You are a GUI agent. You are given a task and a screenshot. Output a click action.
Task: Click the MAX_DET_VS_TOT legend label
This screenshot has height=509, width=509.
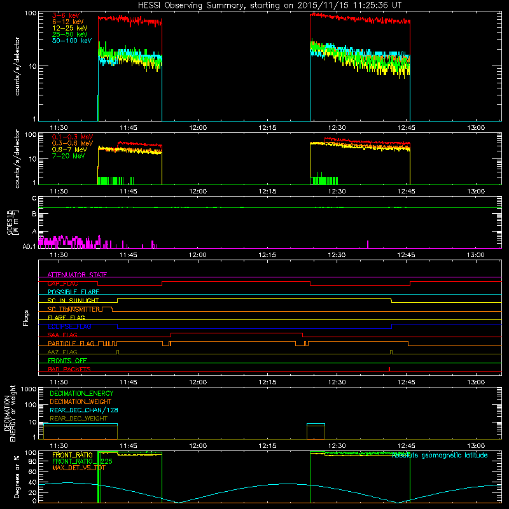pos(79,468)
